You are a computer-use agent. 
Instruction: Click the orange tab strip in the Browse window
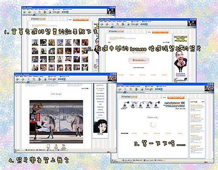tap(160, 32)
